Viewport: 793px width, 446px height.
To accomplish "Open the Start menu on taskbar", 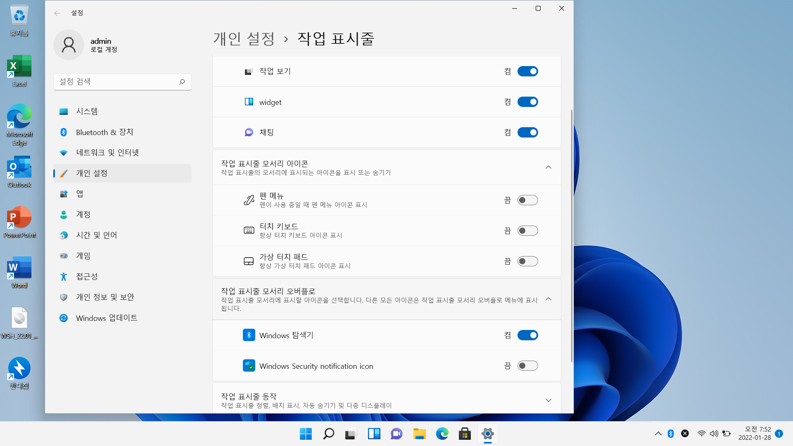I will (x=306, y=434).
